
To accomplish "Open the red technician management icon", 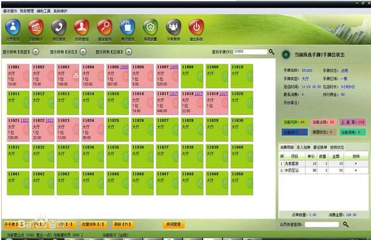I will 82,27.
